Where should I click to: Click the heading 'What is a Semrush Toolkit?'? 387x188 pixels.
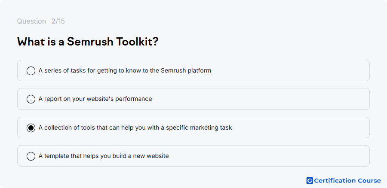pyautogui.click(x=88, y=42)
